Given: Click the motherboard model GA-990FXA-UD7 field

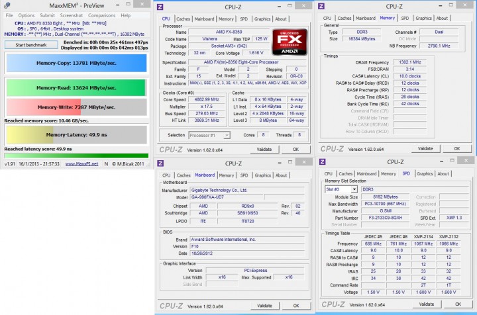Looking at the screenshot, I should click(x=227, y=197).
